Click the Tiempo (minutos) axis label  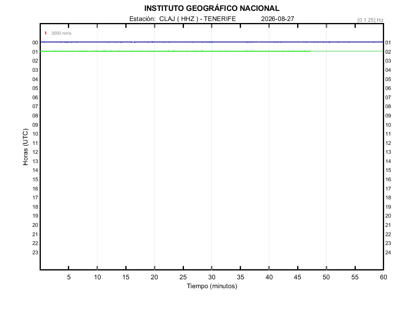[x=212, y=286]
